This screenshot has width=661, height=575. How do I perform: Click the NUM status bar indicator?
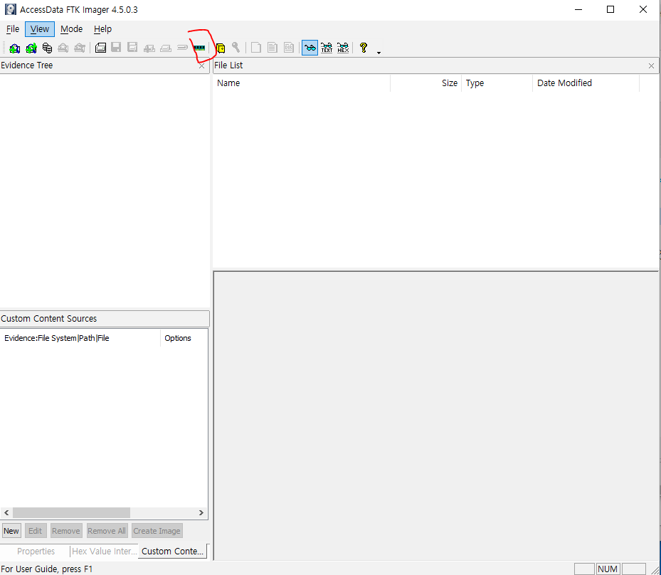[608, 569]
